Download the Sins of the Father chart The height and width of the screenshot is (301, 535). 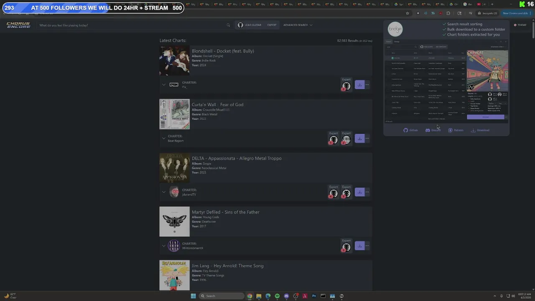(359, 245)
